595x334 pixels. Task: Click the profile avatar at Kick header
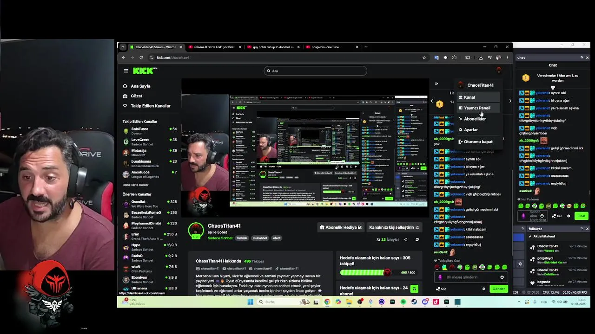(x=499, y=71)
